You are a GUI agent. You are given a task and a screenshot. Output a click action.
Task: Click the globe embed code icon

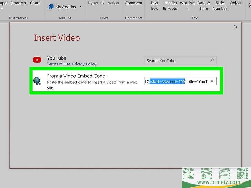[x=37, y=81]
